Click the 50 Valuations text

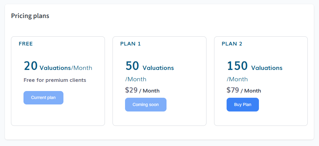(149, 67)
